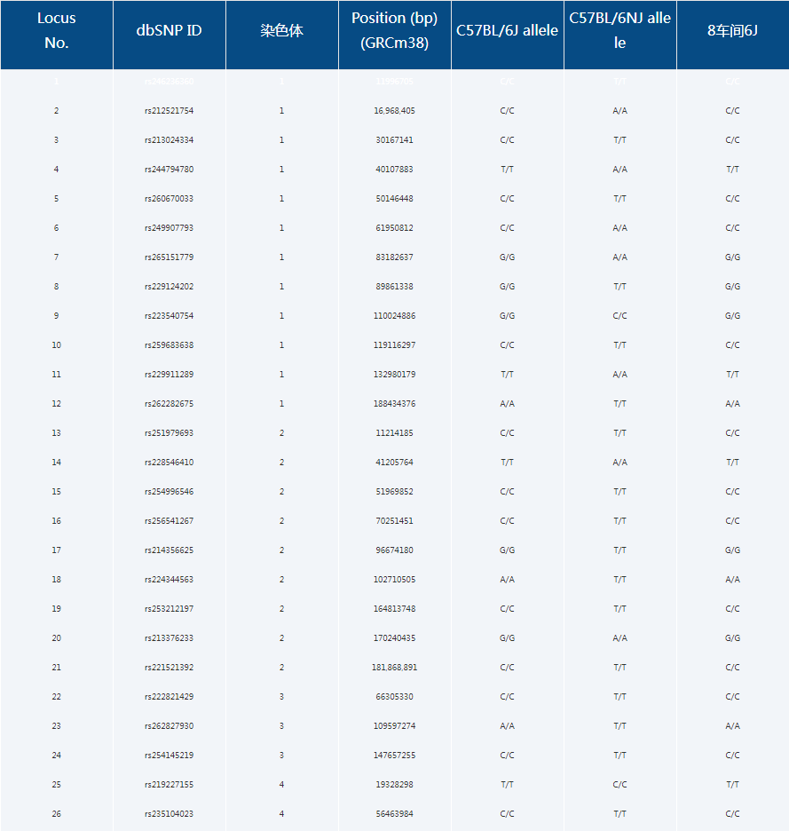The height and width of the screenshot is (831, 789).
Task: Click the Position (bp) (GRCm38) header
Action: point(394,30)
